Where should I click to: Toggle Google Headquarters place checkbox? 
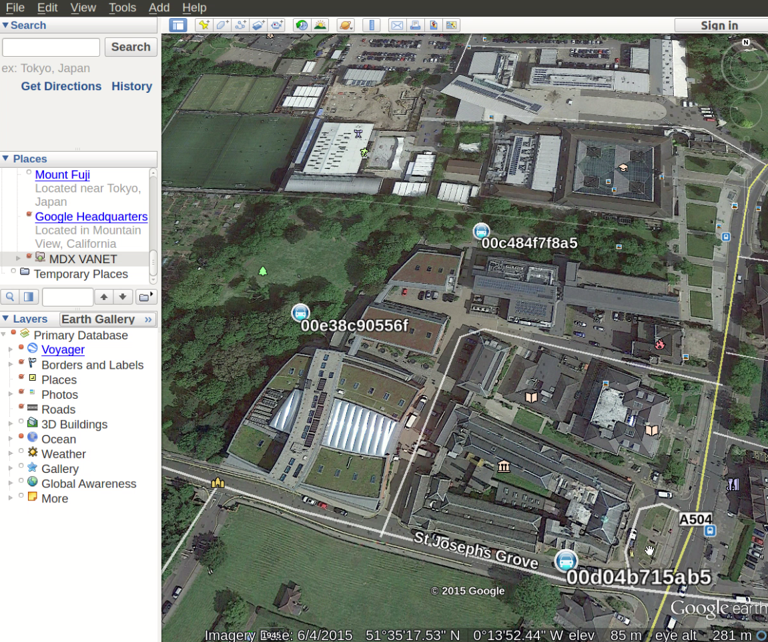tap(29, 214)
